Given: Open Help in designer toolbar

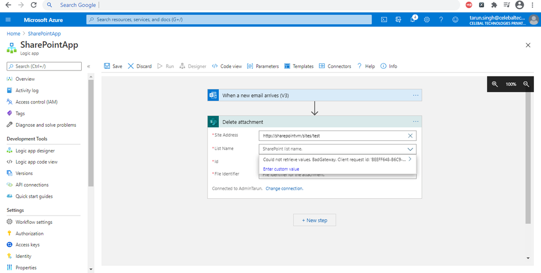Looking at the screenshot, I should [366, 66].
